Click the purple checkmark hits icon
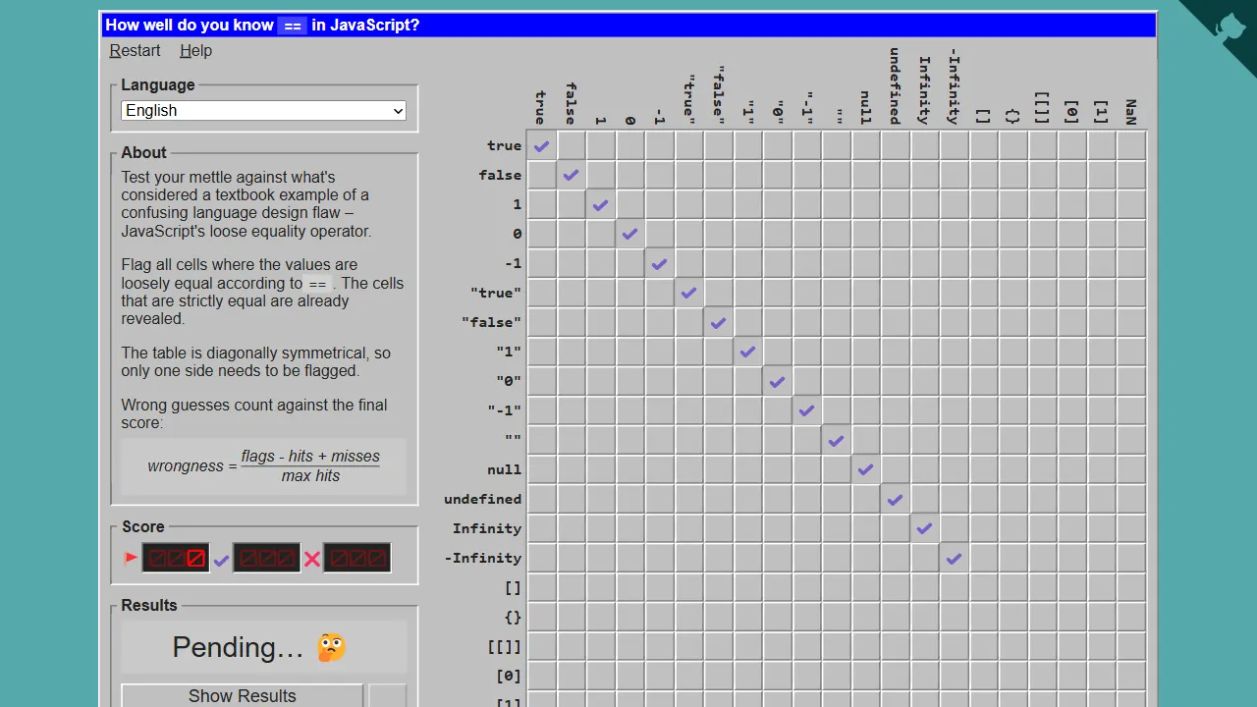 click(x=221, y=560)
